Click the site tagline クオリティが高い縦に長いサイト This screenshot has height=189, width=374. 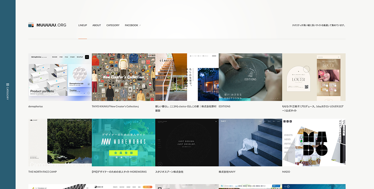click(x=319, y=25)
